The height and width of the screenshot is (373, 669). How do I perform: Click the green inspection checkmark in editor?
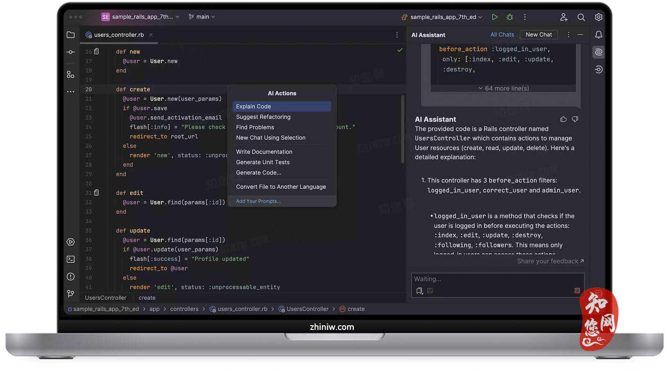pos(400,50)
